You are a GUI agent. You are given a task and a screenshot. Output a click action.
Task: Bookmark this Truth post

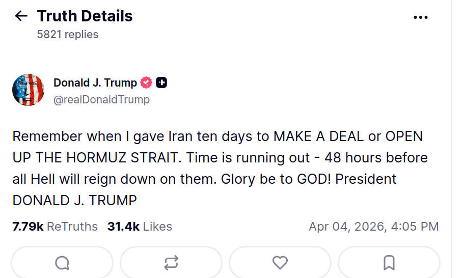point(389,263)
